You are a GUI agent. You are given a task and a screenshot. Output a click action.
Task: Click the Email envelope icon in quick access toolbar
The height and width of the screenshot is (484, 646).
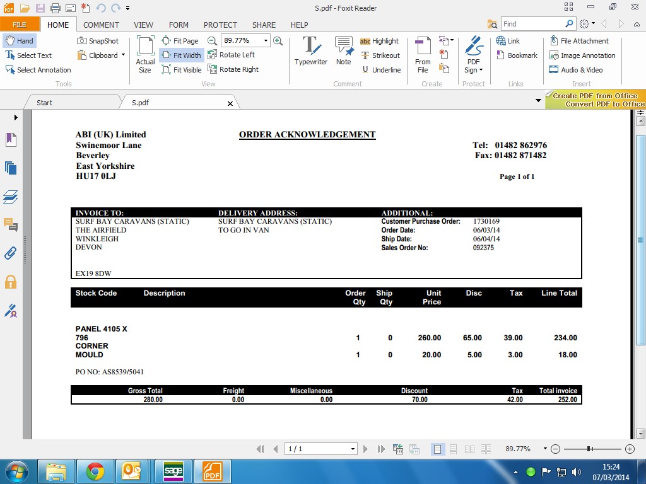point(70,8)
